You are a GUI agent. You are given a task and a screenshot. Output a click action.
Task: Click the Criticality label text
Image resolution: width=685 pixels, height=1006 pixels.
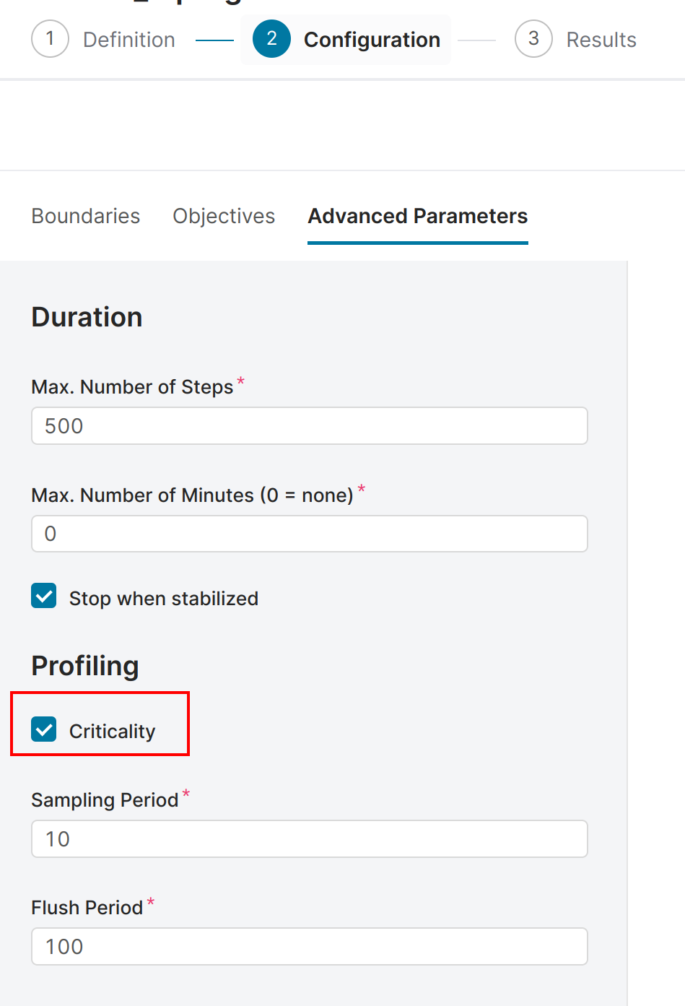[112, 732]
